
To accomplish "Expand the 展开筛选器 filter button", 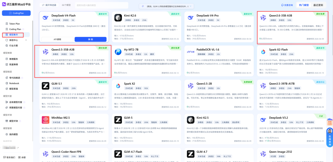I will (x=49, y=5).
